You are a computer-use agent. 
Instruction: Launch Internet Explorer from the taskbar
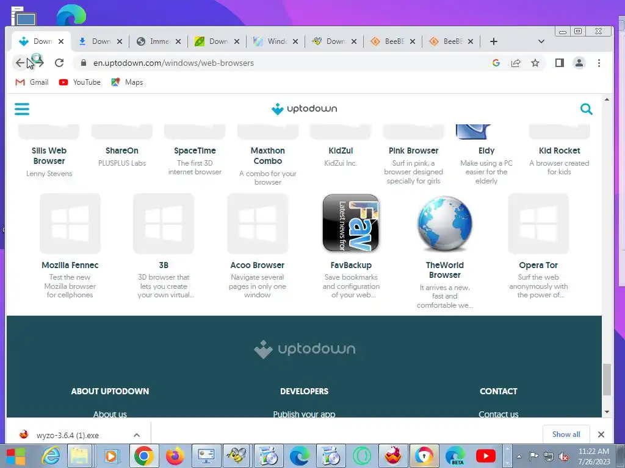tap(51, 456)
